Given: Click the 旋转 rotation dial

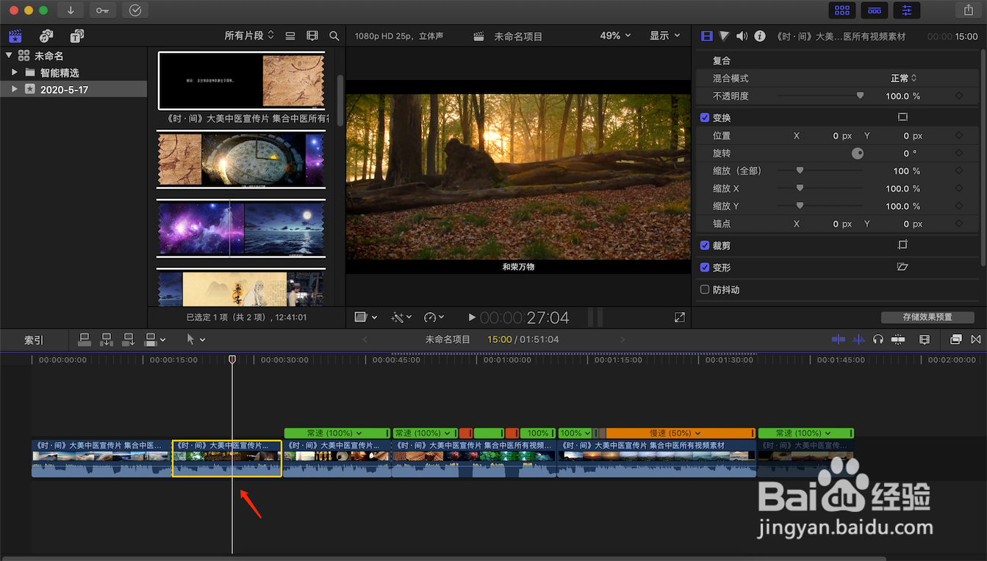Looking at the screenshot, I should coord(857,153).
